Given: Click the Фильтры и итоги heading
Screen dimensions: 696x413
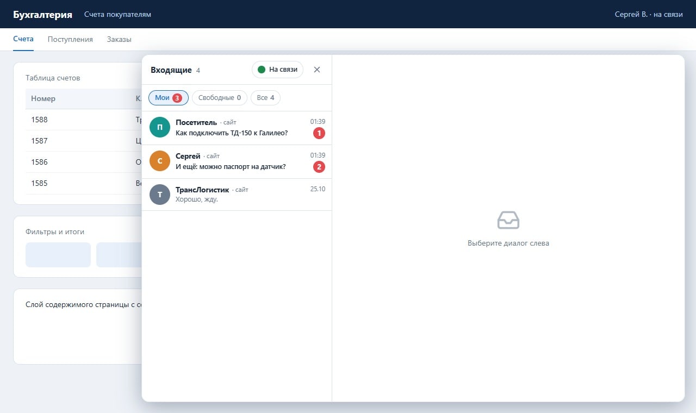Looking at the screenshot, I should tap(55, 231).
